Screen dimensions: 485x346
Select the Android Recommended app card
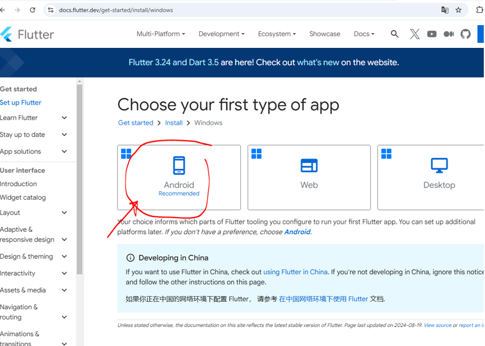click(x=179, y=178)
